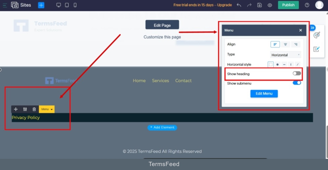Open the design palette brush icon
This screenshot has width=328, height=170.
pyautogui.click(x=317, y=35)
